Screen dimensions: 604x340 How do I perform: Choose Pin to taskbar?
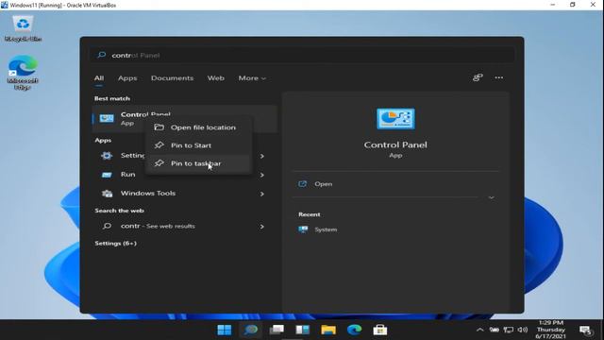coord(198,163)
